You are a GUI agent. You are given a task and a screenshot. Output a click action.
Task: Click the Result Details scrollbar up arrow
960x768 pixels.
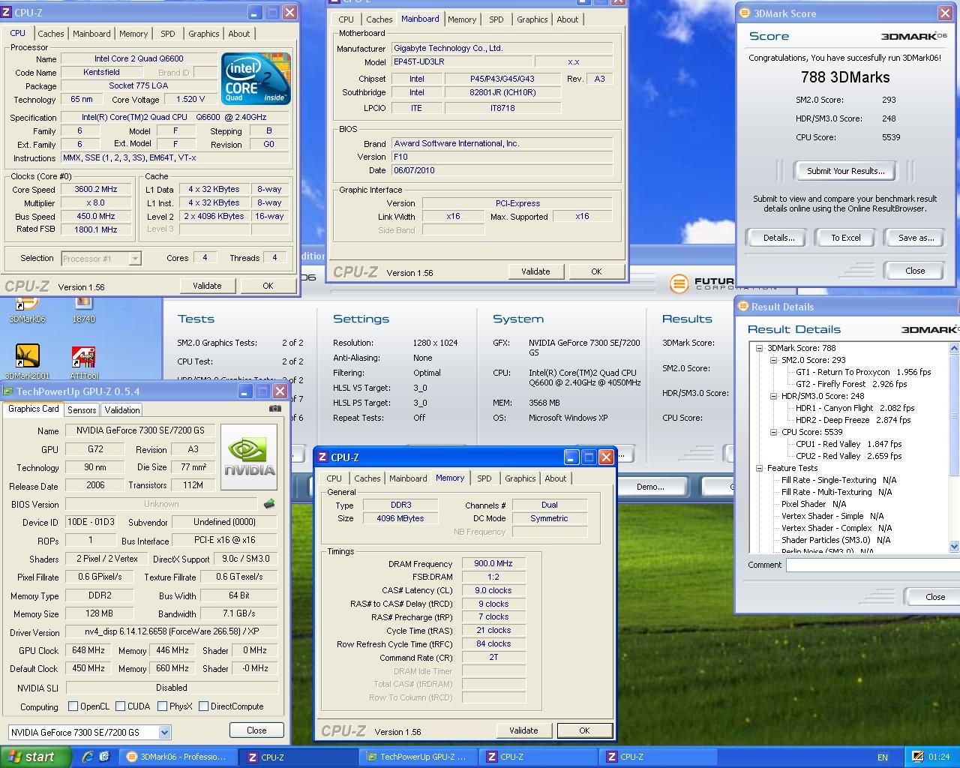[954, 349]
